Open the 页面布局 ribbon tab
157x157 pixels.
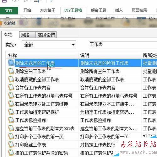139,10
